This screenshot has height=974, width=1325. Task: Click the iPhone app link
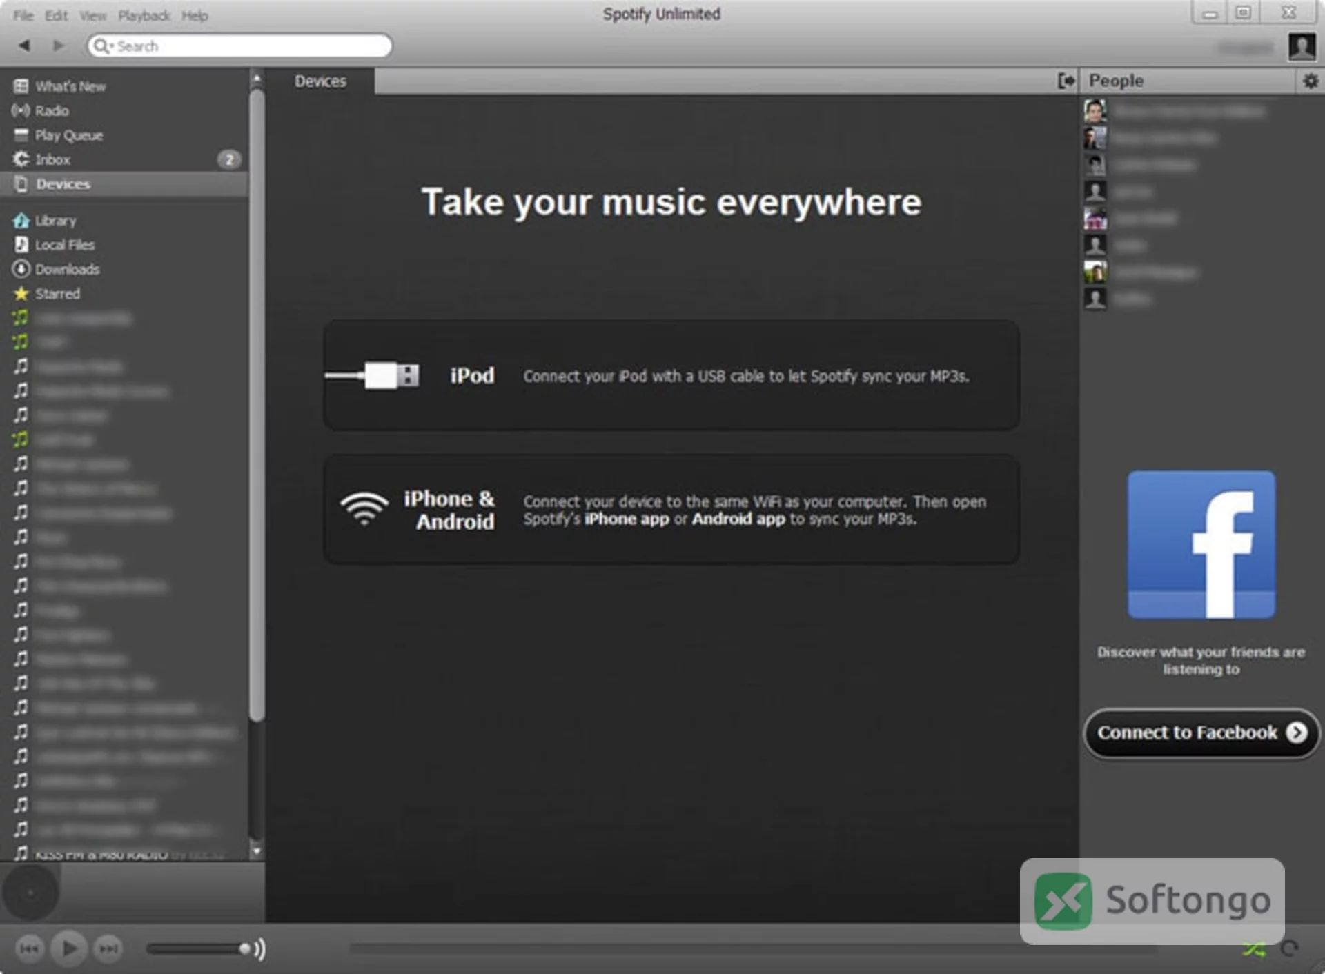(627, 519)
